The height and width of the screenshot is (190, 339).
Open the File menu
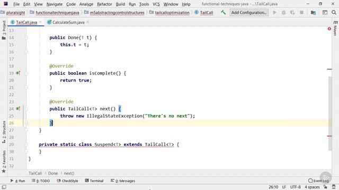[16, 4]
